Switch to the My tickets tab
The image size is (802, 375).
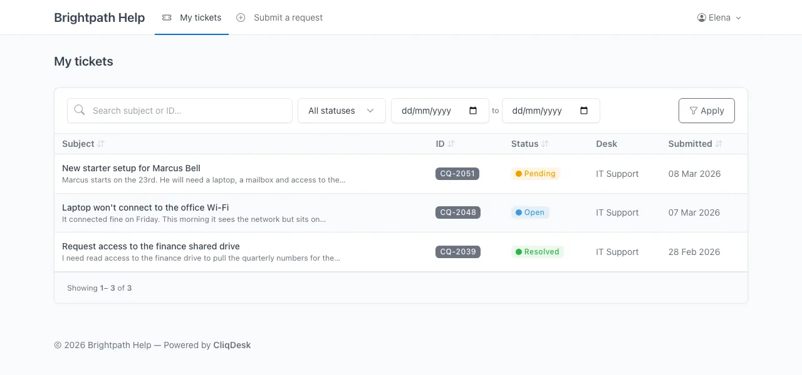tap(192, 17)
